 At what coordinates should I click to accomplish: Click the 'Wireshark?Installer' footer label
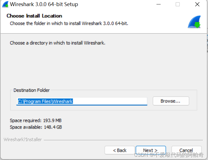pyautogui.click(x=23, y=140)
